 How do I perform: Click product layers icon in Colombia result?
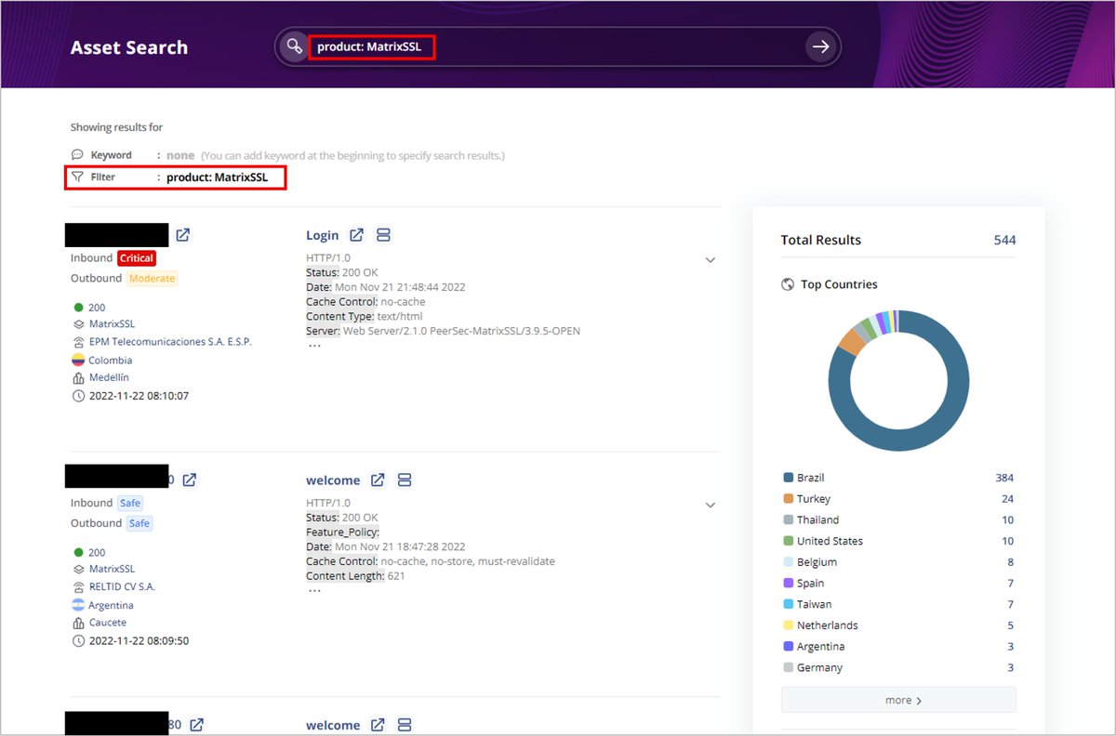point(78,324)
